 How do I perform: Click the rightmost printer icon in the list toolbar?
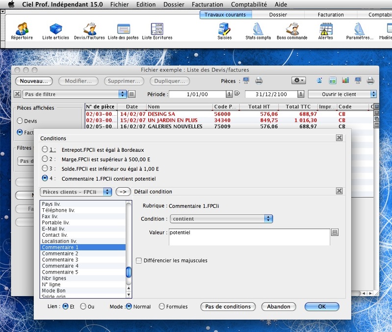click(x=370, y=81)
